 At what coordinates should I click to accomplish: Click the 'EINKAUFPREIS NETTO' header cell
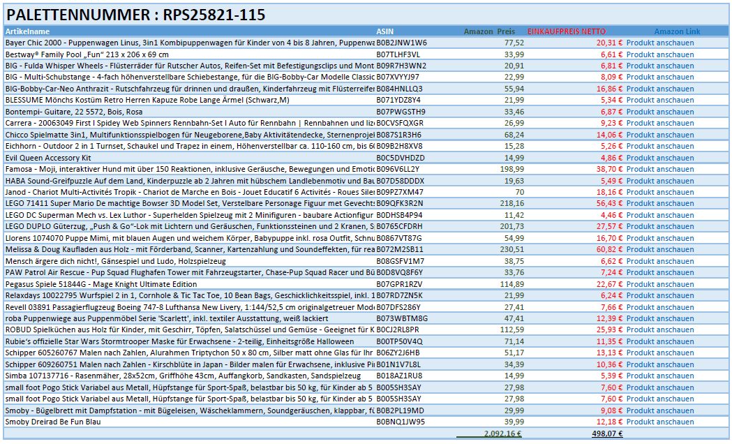pos(567,31)
